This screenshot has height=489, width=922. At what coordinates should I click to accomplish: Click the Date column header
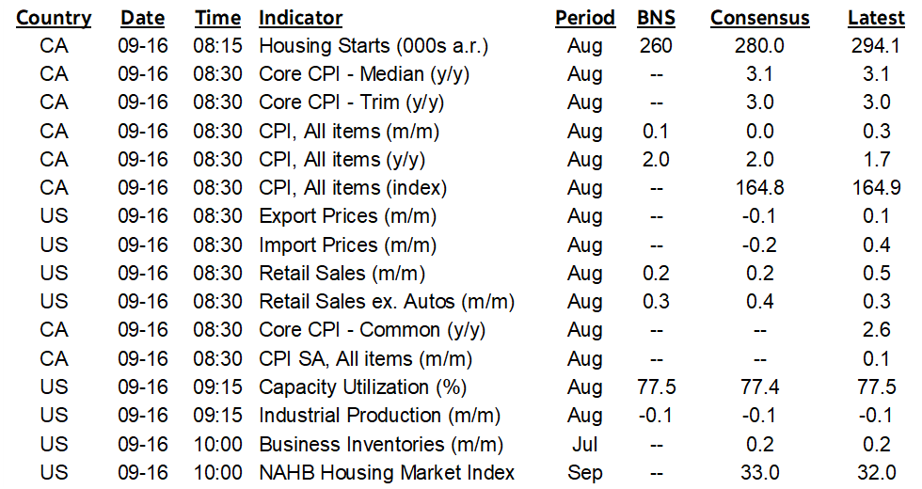coord(142,18)
